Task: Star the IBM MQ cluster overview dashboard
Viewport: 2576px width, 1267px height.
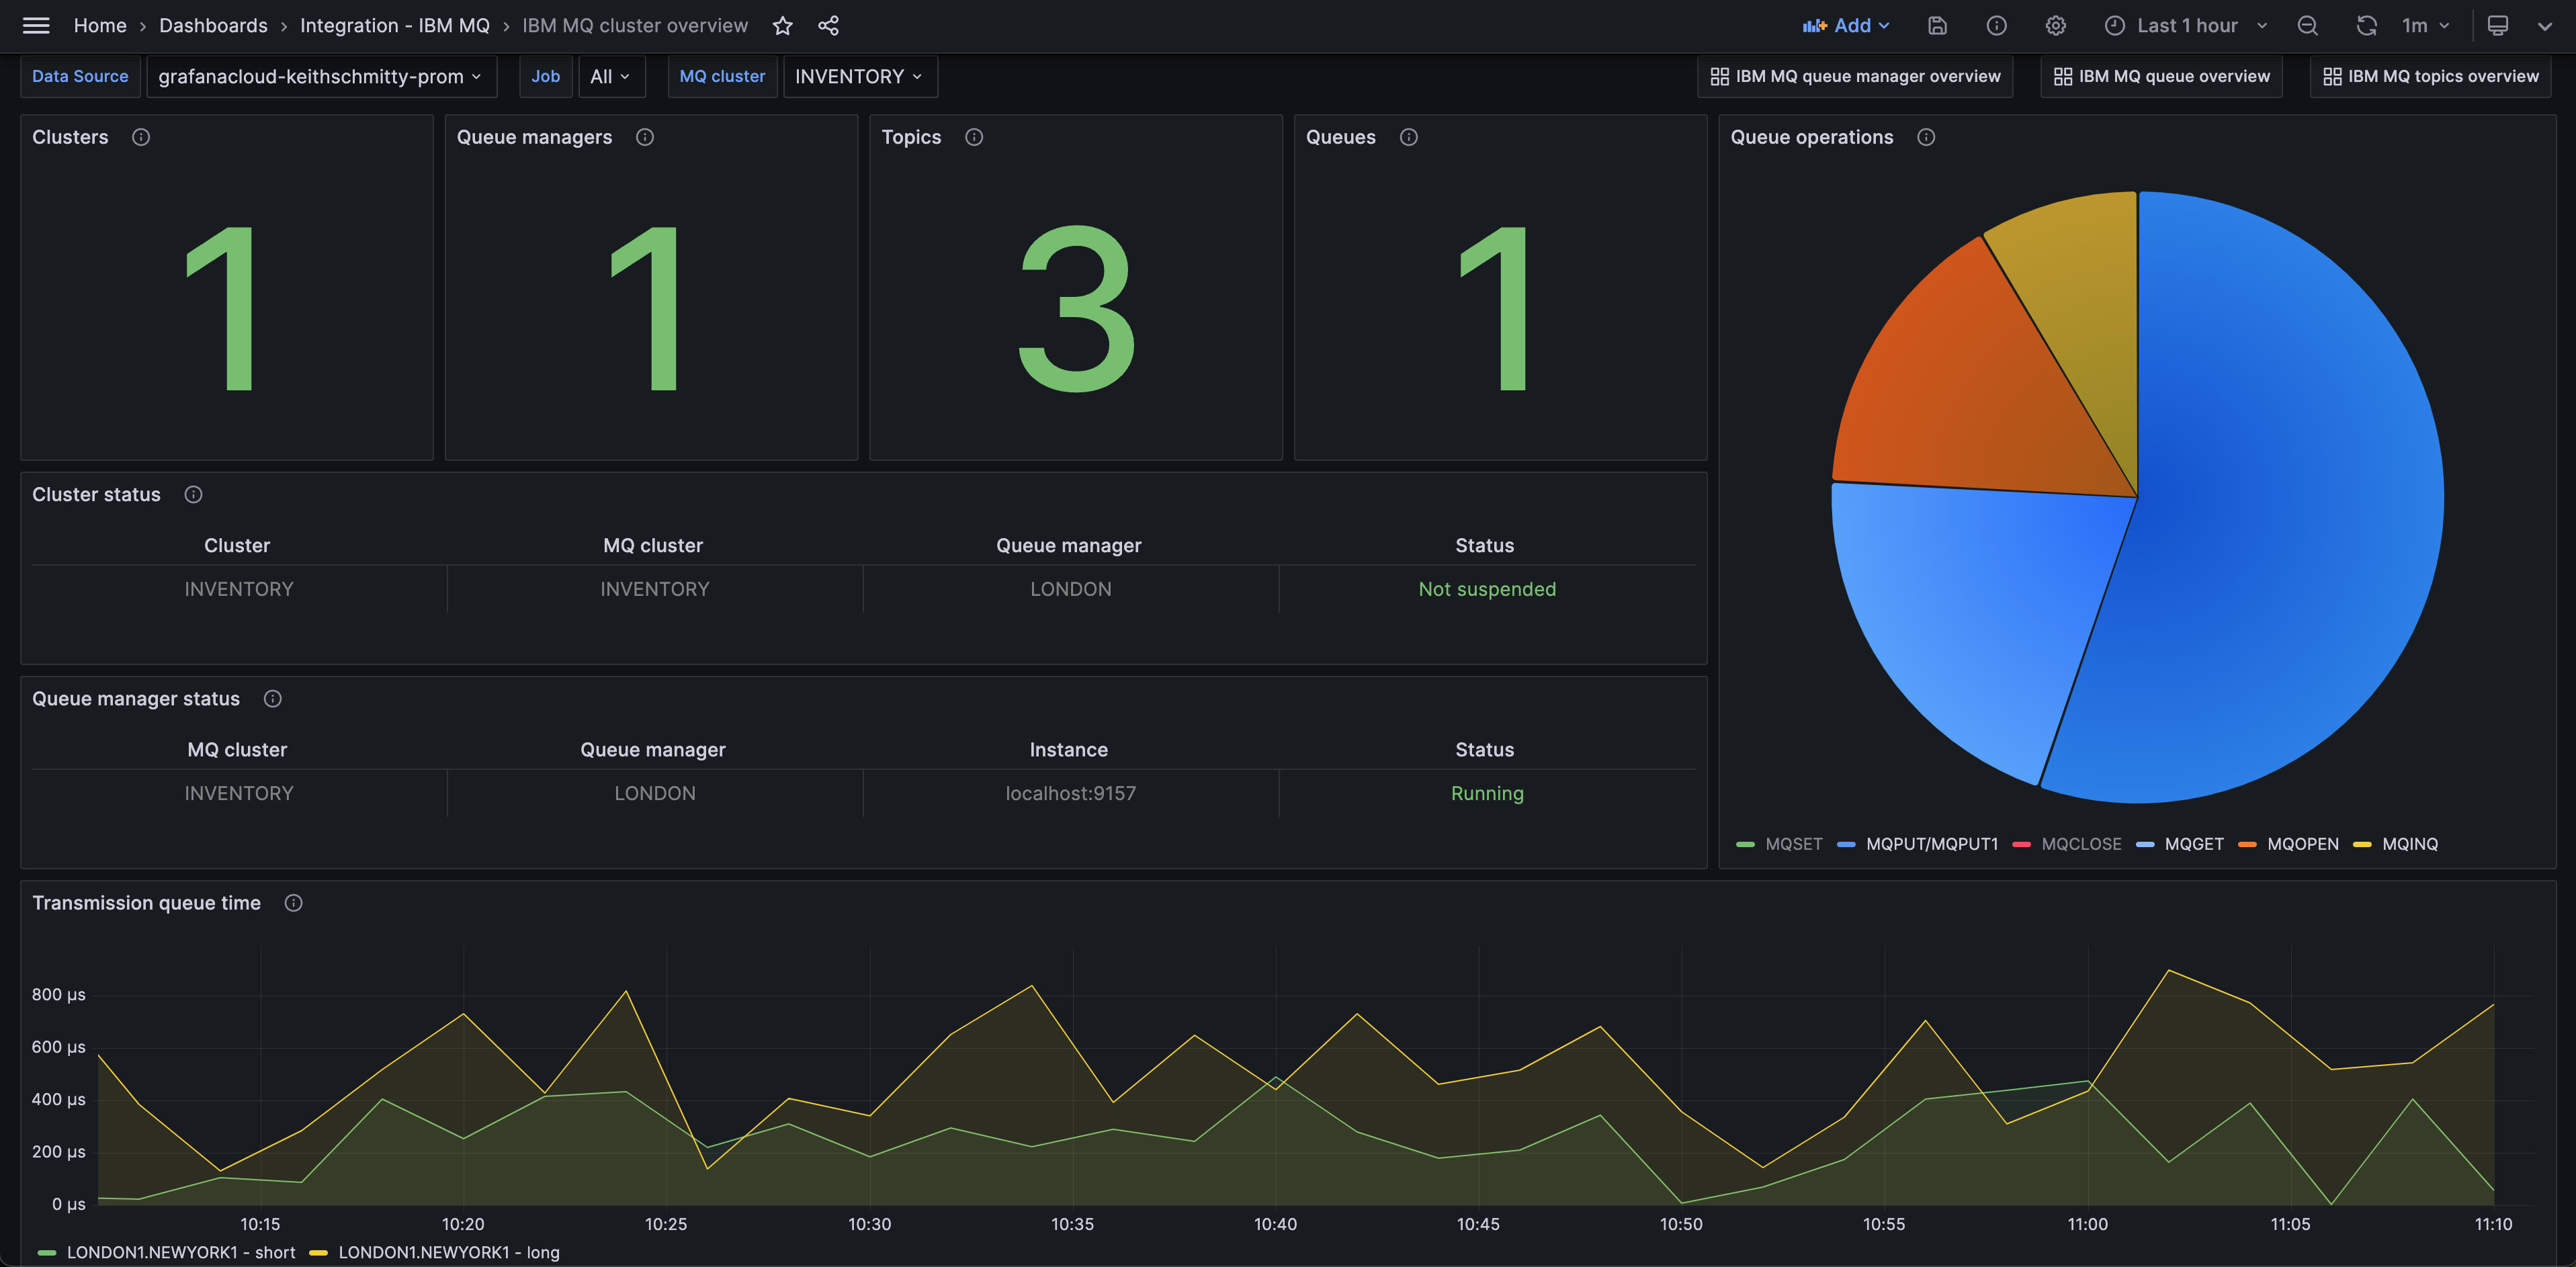Action: click(783, 25)
